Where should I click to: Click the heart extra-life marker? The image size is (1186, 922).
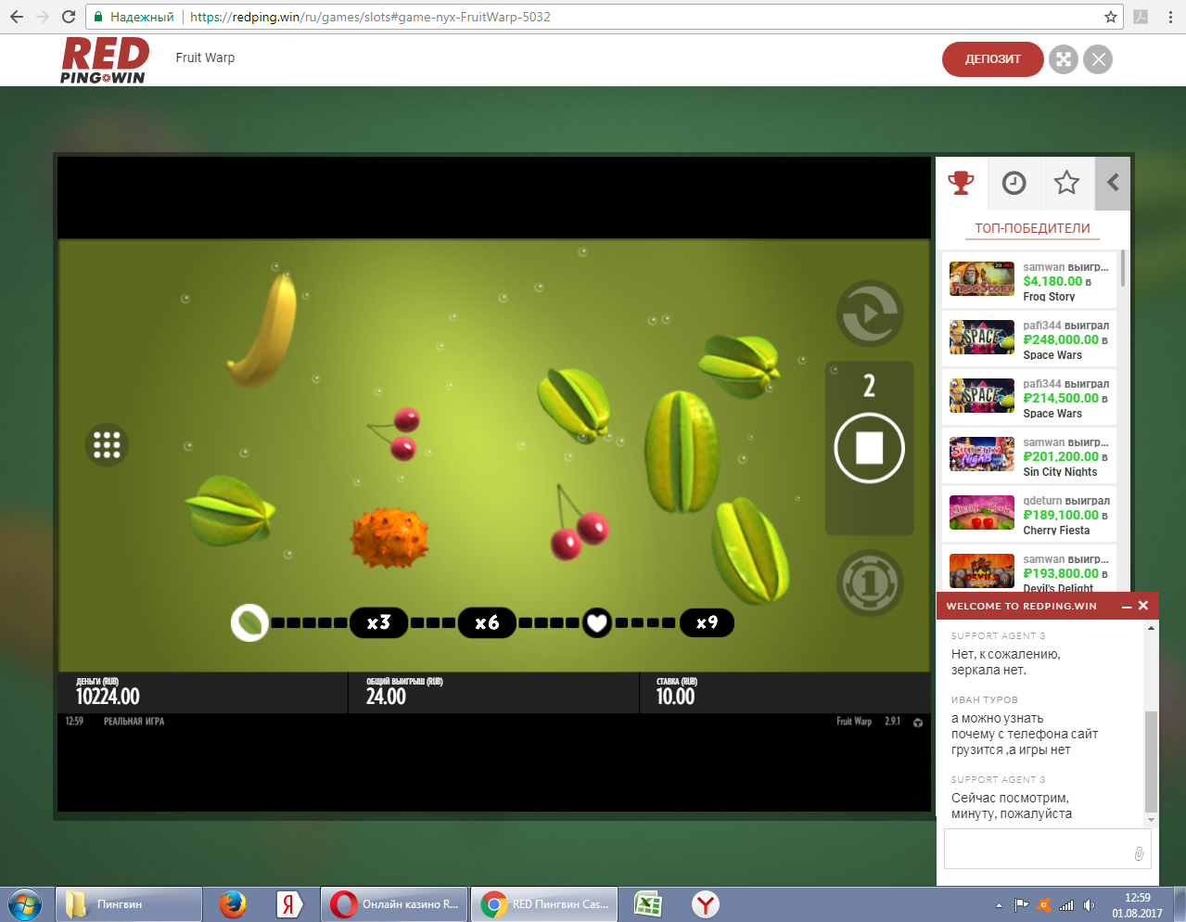[597, 622]
